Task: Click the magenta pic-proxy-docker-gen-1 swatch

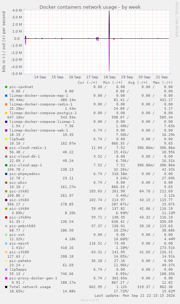Action: (6, 278)
